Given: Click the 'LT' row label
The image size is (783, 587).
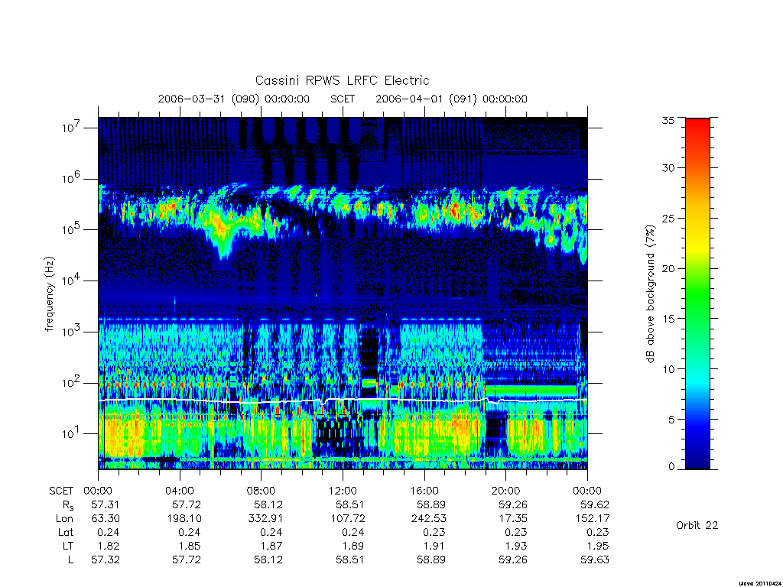Looking at the screenshot, I should tap(68, 546).
